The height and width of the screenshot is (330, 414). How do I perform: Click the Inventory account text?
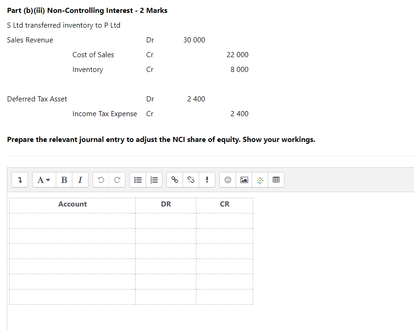point(88,70)
